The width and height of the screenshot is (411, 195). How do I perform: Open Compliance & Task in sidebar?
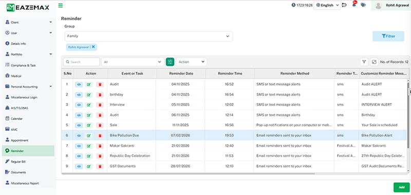coord(28,65)
